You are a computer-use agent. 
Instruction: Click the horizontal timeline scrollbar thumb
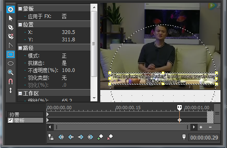(x=122, y=127)
